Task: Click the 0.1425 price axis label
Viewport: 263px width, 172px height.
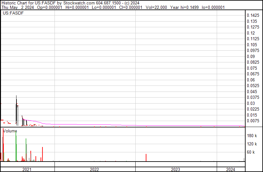Action: click(253, 16)
